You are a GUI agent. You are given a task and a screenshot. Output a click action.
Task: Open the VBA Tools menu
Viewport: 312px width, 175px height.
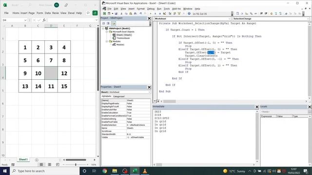167,9
